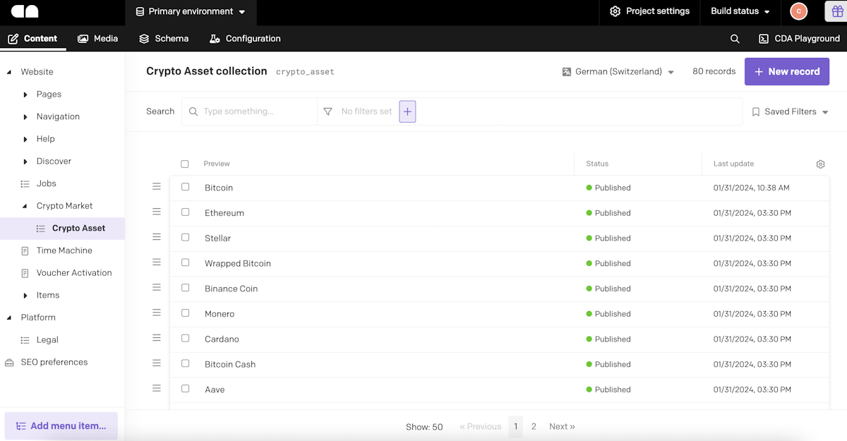Open the Project settings link
Image resolution: width=847 pixels, height=441 pixels.
649,11
